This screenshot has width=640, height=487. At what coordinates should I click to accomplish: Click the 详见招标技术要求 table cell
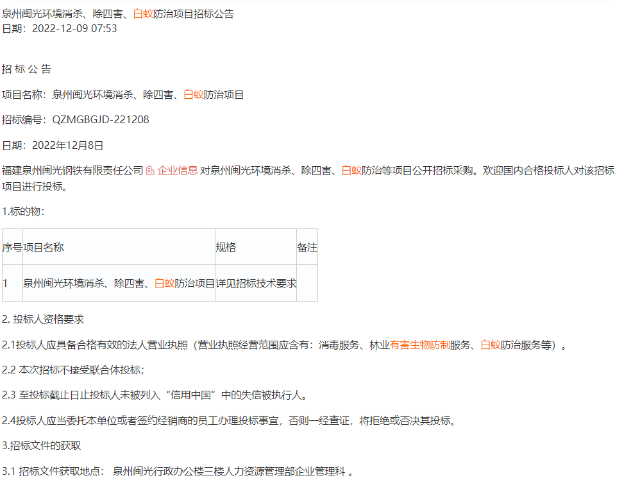pos(256,283)
